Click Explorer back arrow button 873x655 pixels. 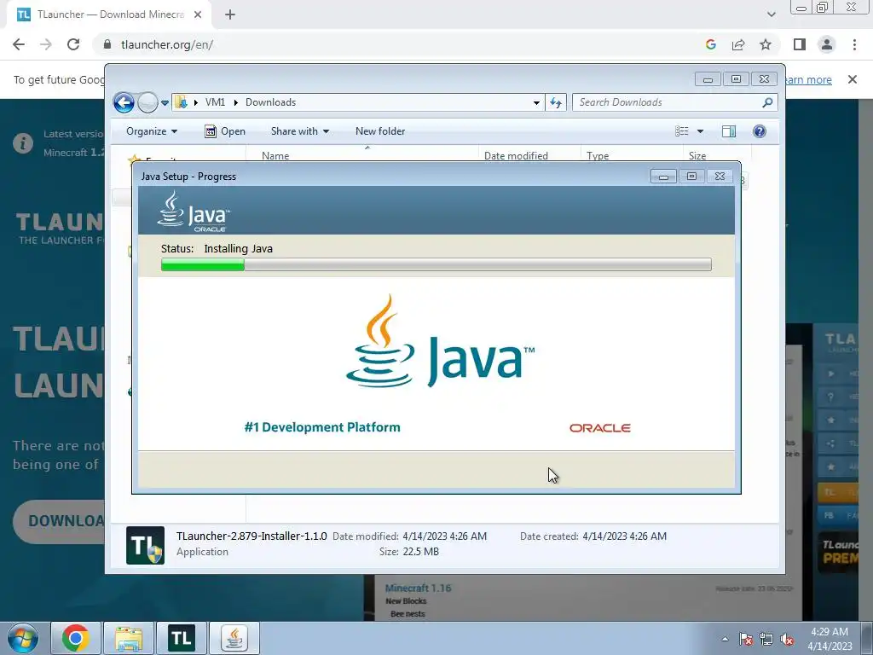point(124,102)
